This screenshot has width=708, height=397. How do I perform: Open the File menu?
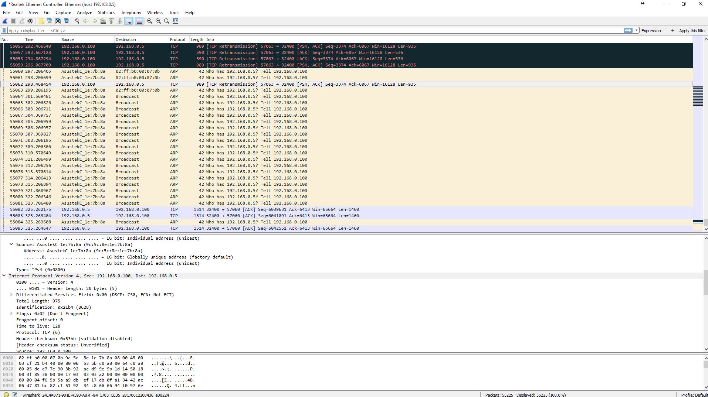click(6, 12)
